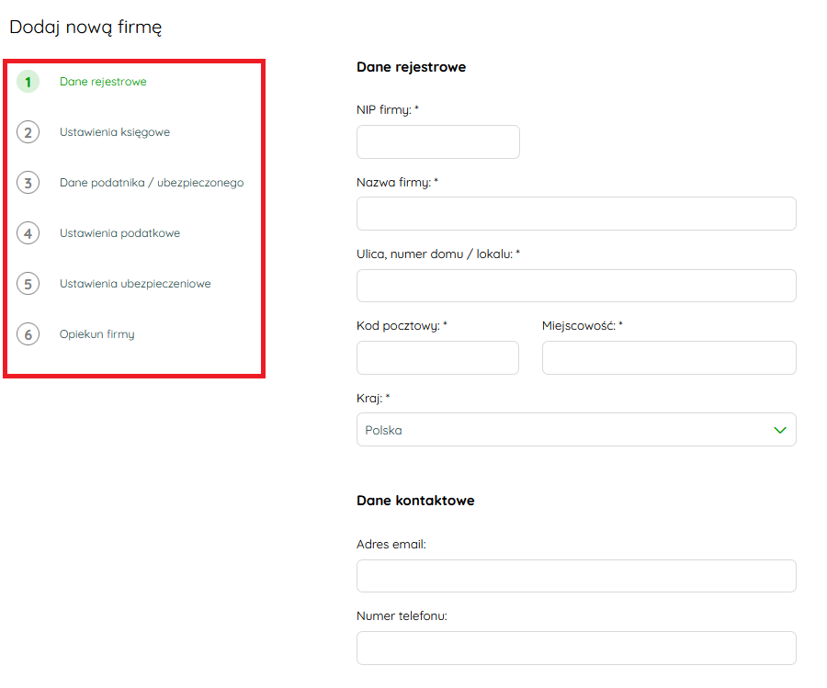Select Opiekun firmy step
The width and height of the screenshot is (827, 688).
coord(97,334)
